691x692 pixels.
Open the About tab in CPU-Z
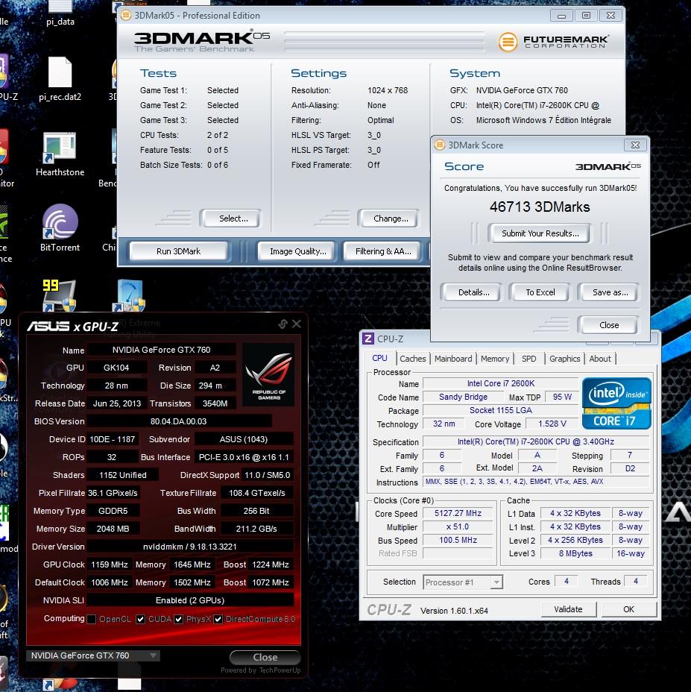pyautogui.click(x=600, y=359)
